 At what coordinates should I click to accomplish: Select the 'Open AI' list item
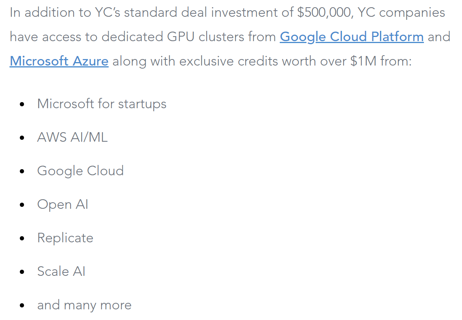point(63,205)
